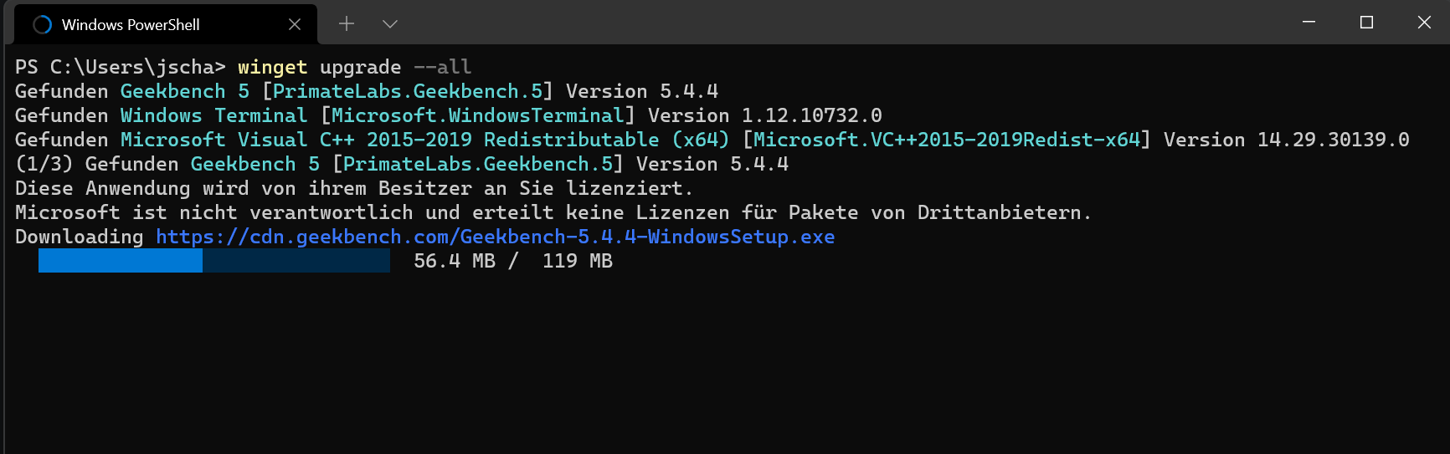Click the Version 14.29.30139.0 text

coord(1287,140)
